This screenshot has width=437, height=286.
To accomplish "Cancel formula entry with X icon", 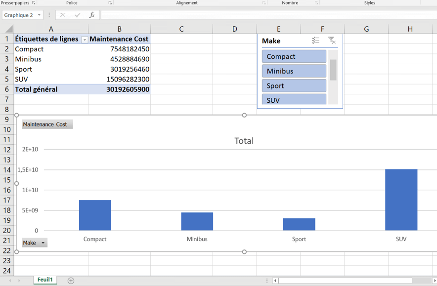I will coord(62,15).
